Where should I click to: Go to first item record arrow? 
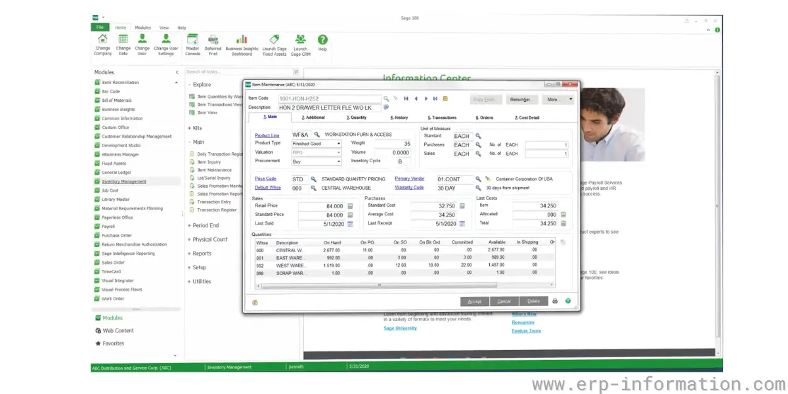406,98
